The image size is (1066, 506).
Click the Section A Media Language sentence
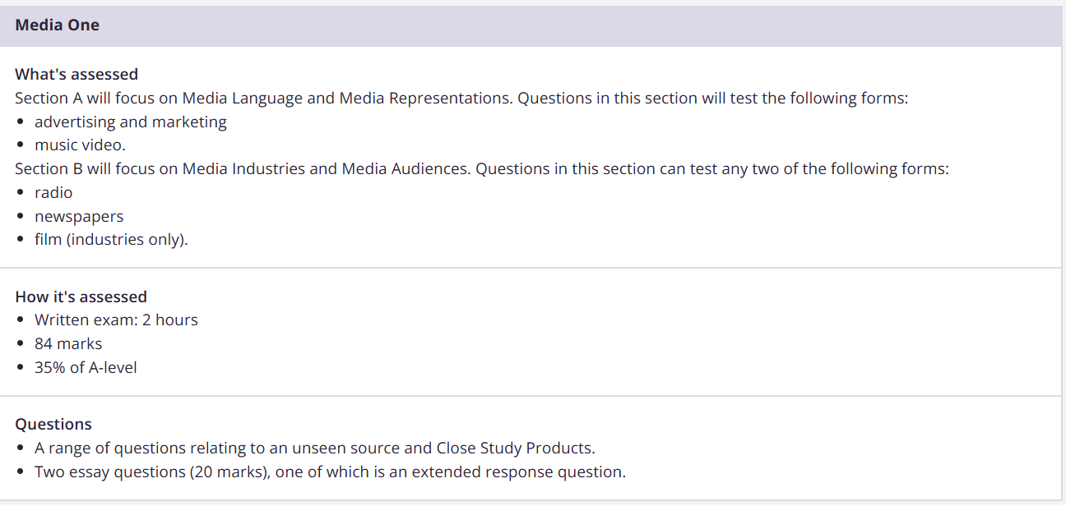coord(461,99)
